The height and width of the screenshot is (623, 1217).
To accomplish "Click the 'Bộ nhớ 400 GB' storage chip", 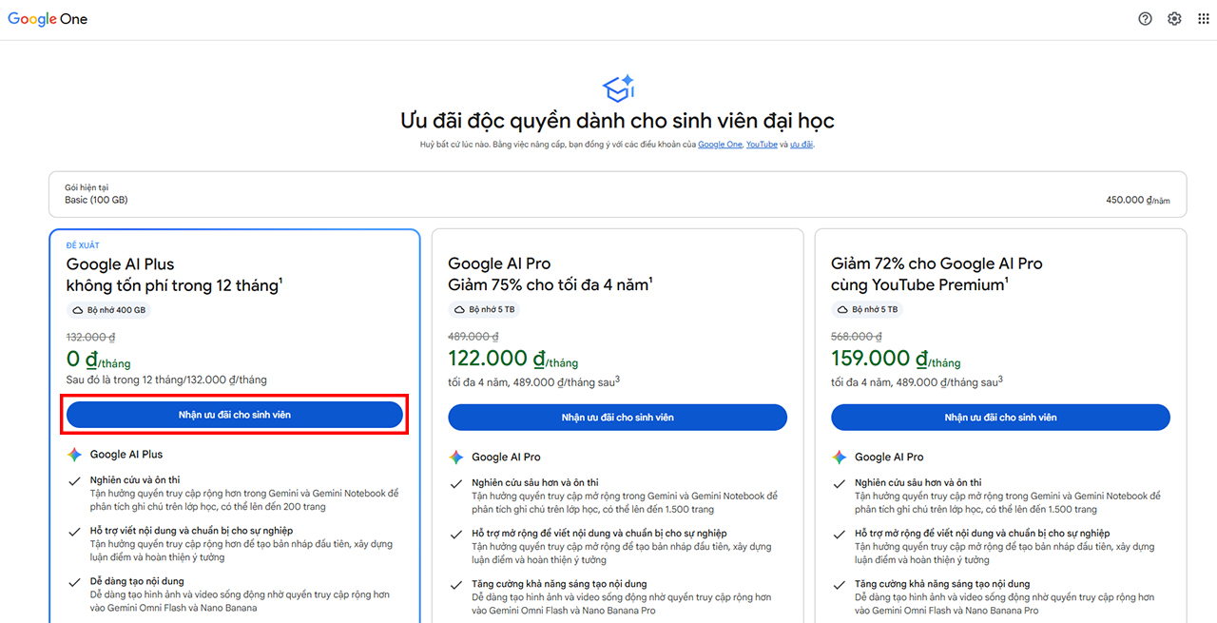I will point(108,310).
